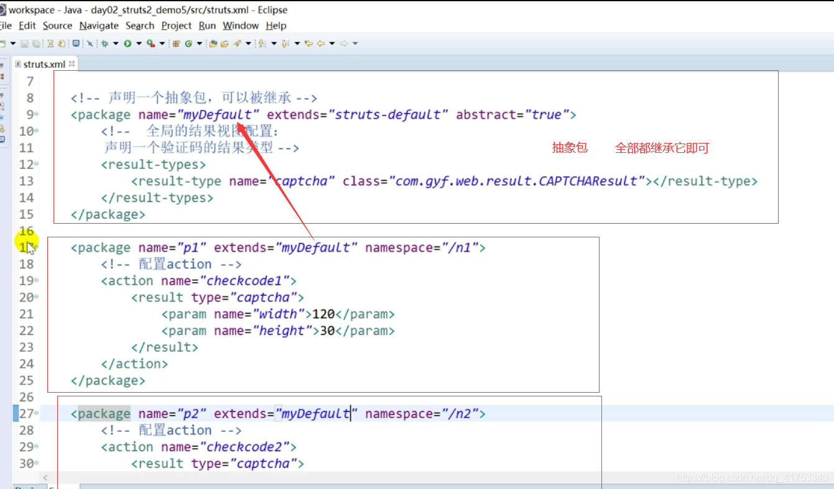Collapse the fold marker on line 27

(x=36, y=413)
